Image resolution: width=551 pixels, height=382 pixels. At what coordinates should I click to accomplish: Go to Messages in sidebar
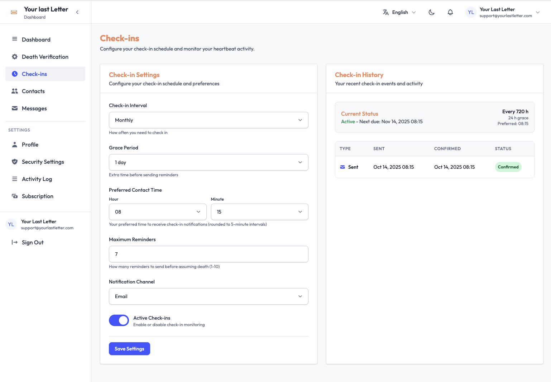(x=34, y=109)
